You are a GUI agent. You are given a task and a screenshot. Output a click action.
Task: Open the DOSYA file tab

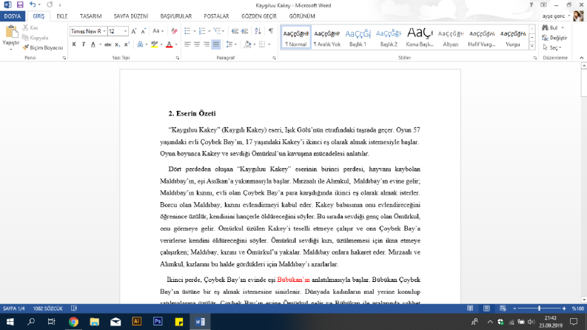coord(13,16)
